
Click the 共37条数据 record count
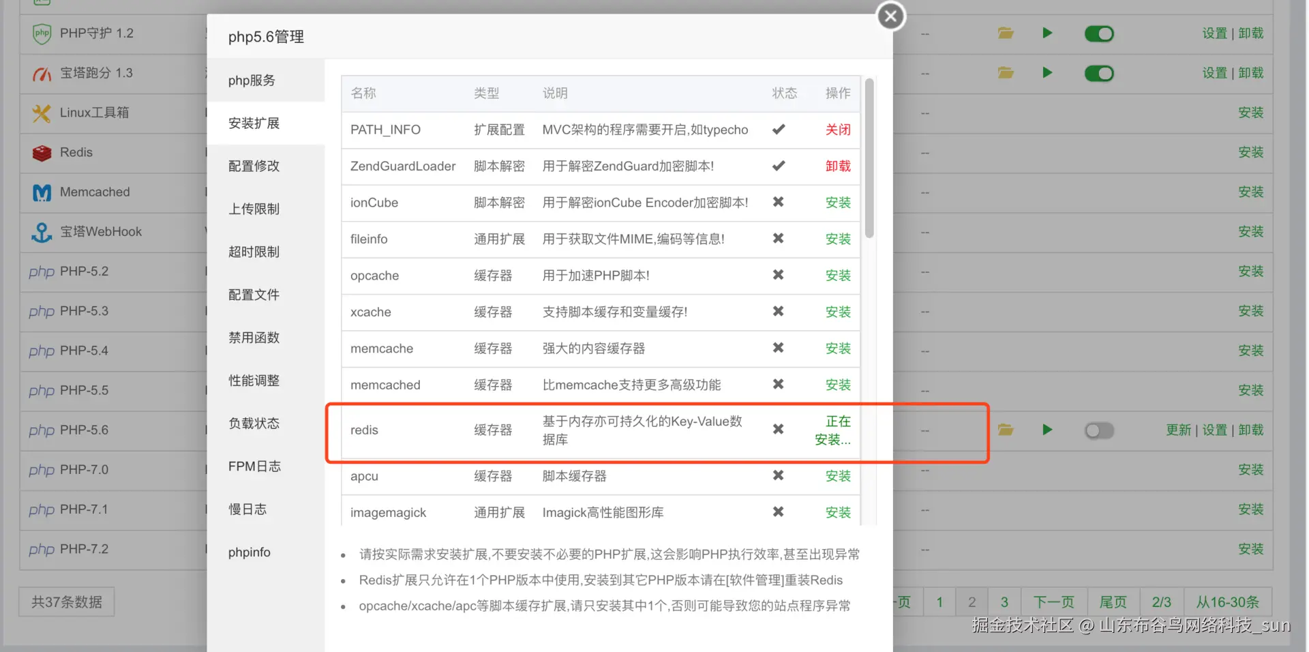67,602
